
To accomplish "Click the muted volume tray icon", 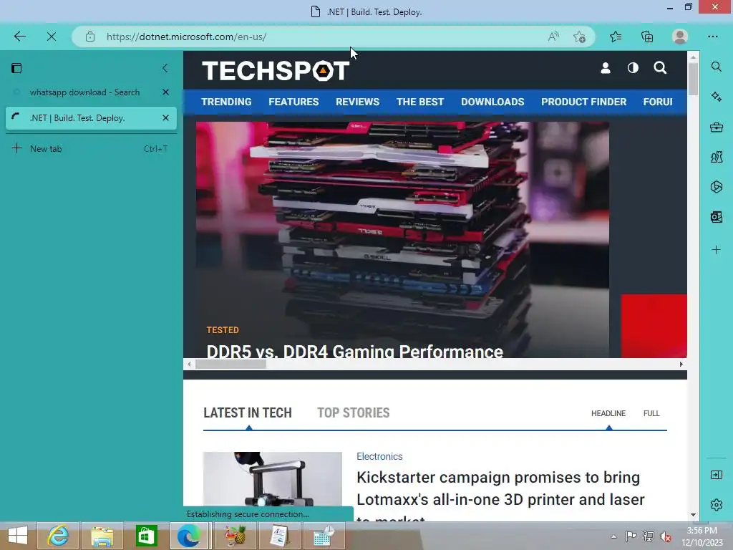I will 666,536.
